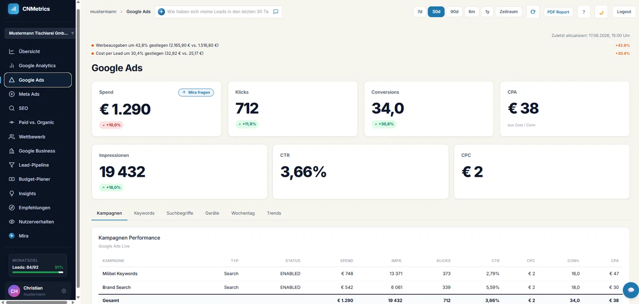Click the Logout button
The height and width of the screenshot is (304, 639).
624,12
